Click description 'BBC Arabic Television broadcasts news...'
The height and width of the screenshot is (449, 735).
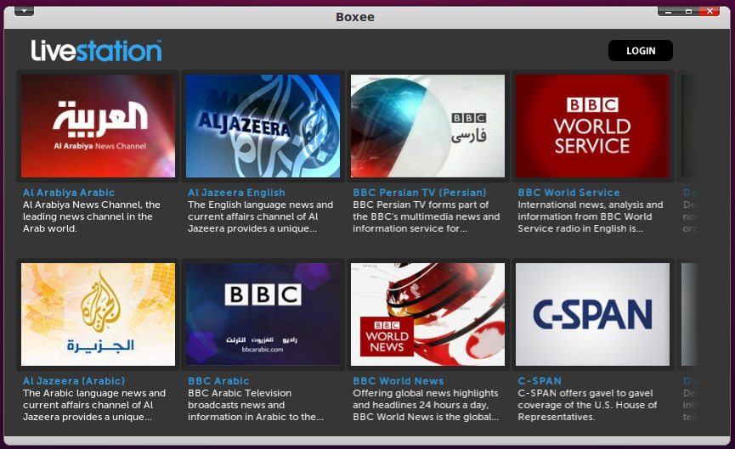256,405
